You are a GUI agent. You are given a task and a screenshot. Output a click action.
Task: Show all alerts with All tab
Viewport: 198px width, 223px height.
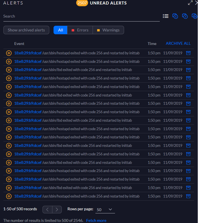coord(60,30)
